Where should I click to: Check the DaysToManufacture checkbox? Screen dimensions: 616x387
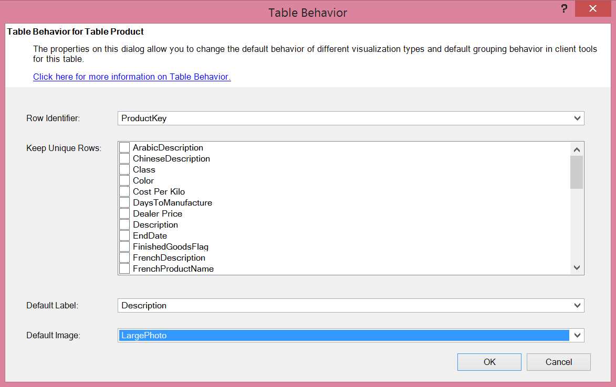(124, 202)
